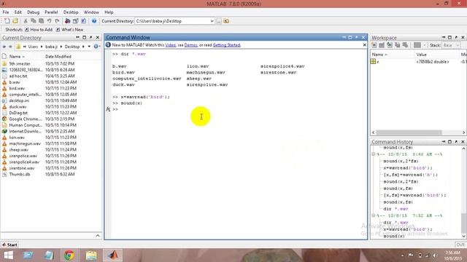Dismiss the New to MATLAB info bar

click(x=364, y=45)
